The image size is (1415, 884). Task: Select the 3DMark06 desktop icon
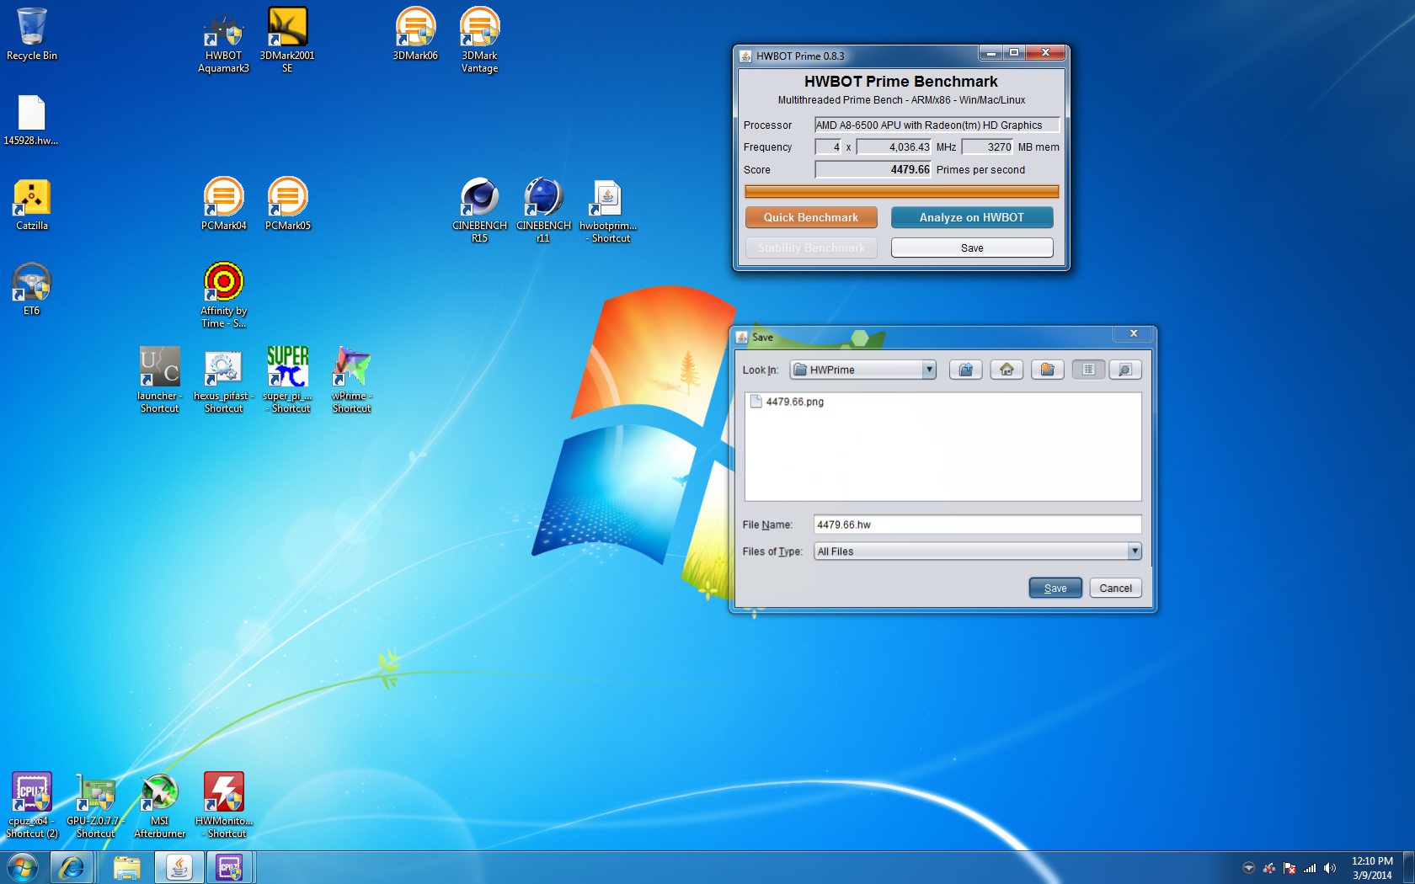pos(415,35)
